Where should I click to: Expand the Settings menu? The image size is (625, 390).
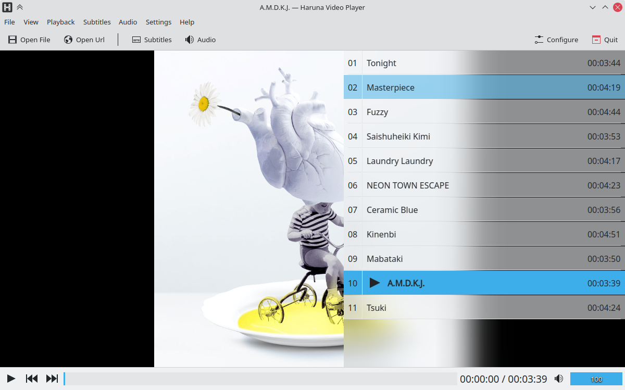[158, 22]
